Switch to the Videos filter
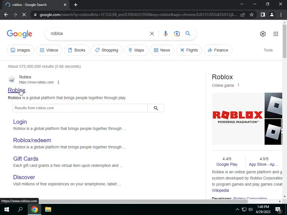Image resolution: width=287 pixels, height=215 pixels. pyautogui.click(x=49, y=50)
